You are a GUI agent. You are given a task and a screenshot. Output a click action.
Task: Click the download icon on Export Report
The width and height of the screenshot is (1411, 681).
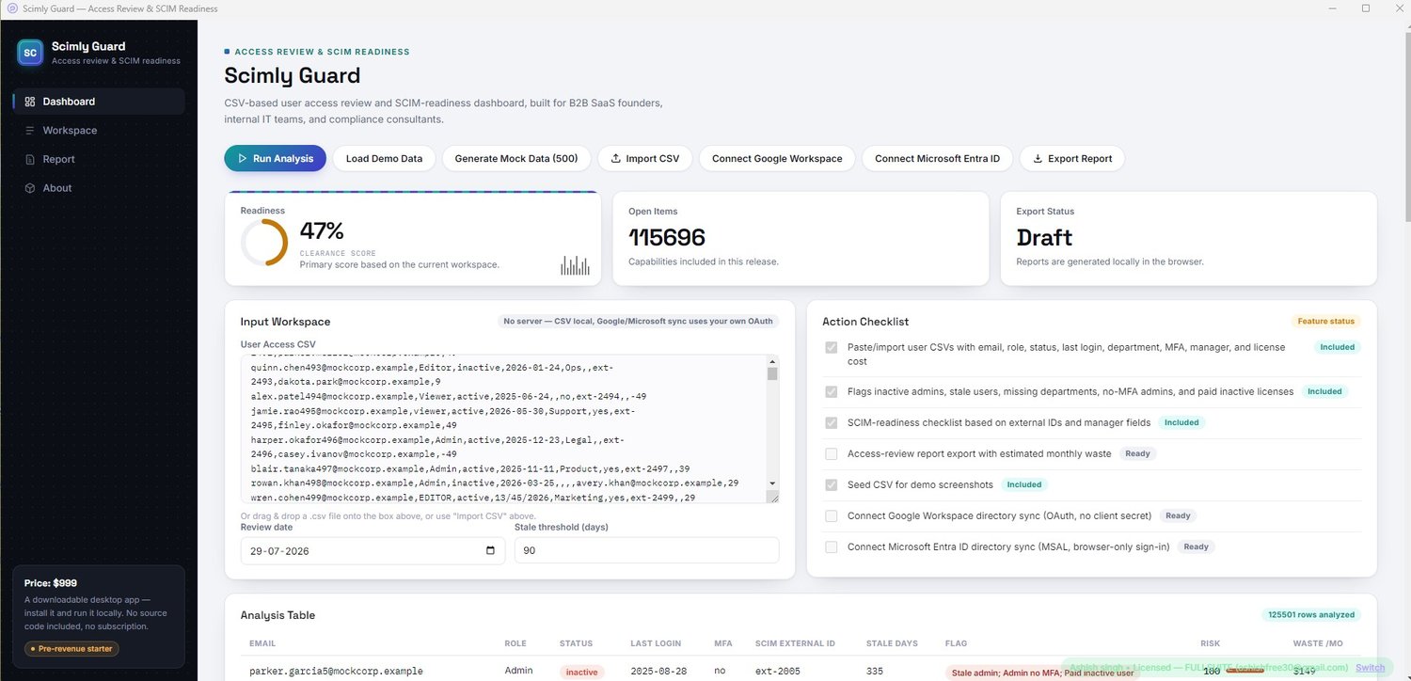[1038, 159]
